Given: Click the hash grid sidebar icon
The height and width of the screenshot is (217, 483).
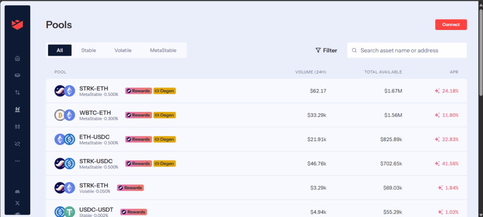Looking at the screenshot, I should 17,126.
